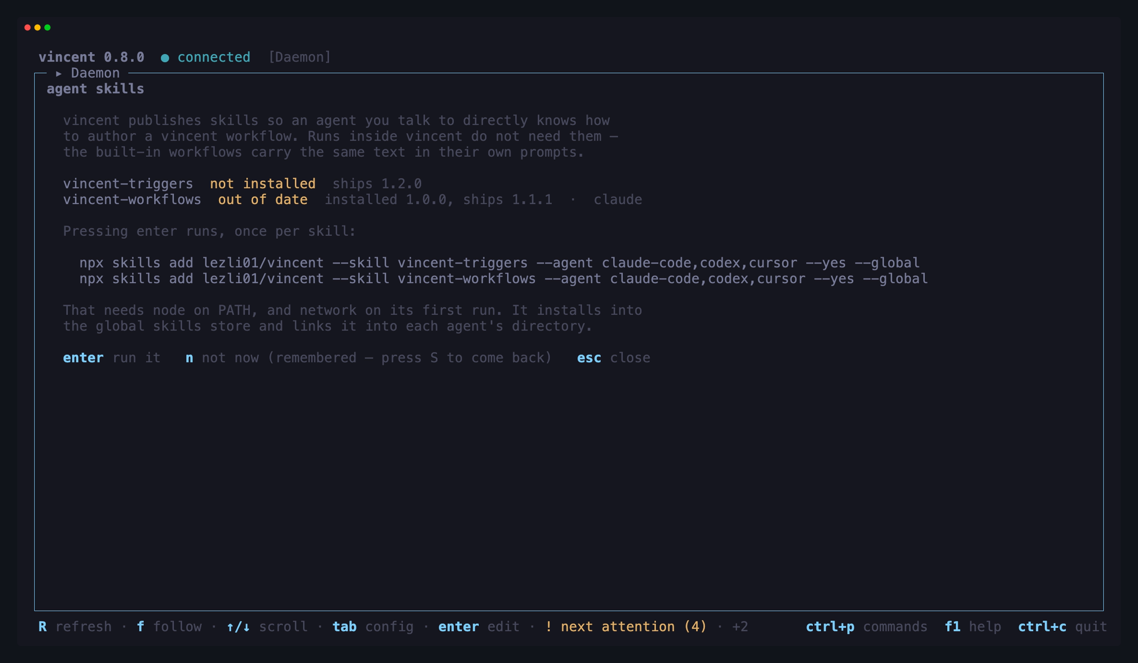The height and width of the screenshot is (663, 1138).
Task: Select the 'vincent-workflows' skill row
Action: tap(352, 199)
